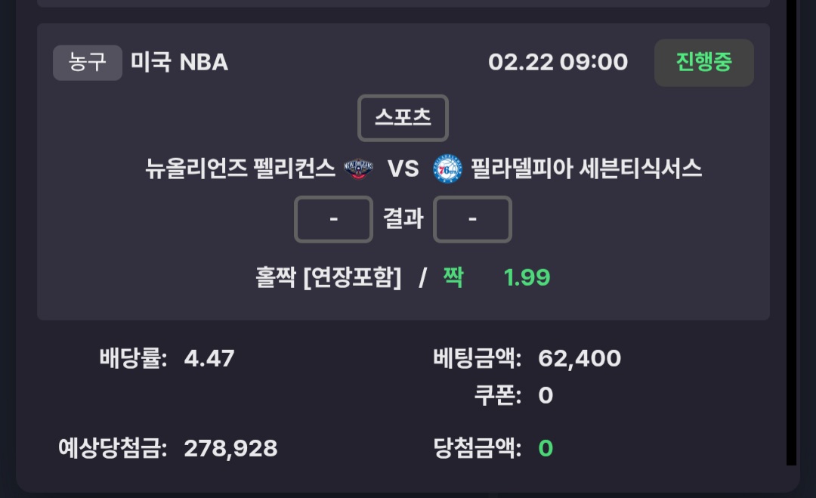Click the 홀짝 [연장포함] bet type text

point(329,277)
